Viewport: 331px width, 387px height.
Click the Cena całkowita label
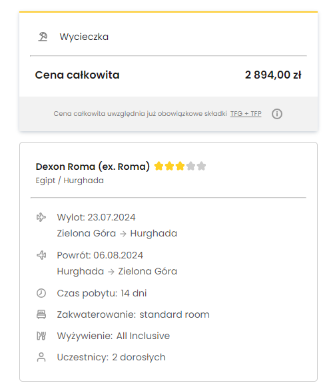click(x=77, y=75)
